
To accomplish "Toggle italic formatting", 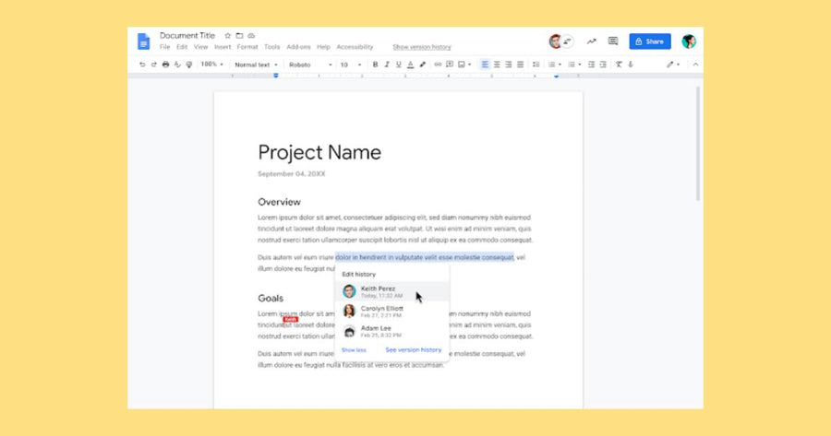I will 387,65.
